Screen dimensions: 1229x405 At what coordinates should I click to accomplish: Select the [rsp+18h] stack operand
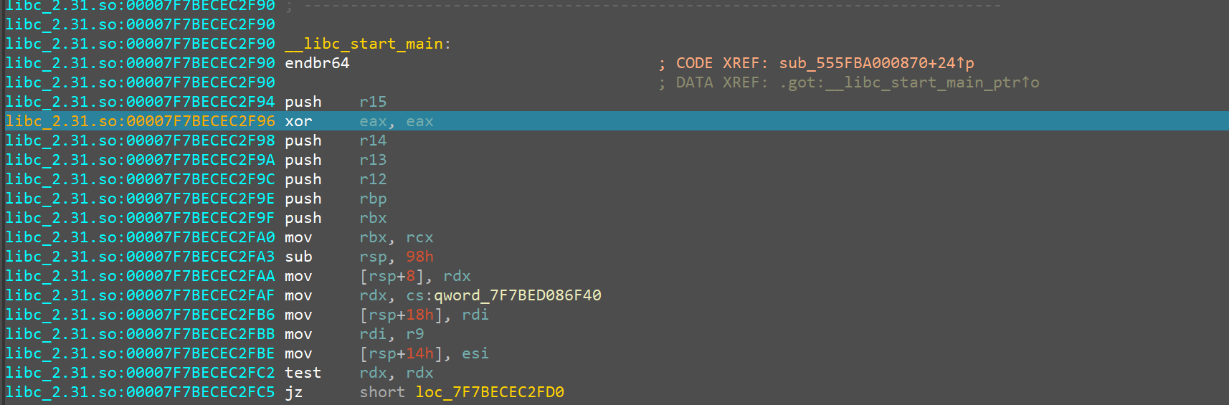pos(401,315)
